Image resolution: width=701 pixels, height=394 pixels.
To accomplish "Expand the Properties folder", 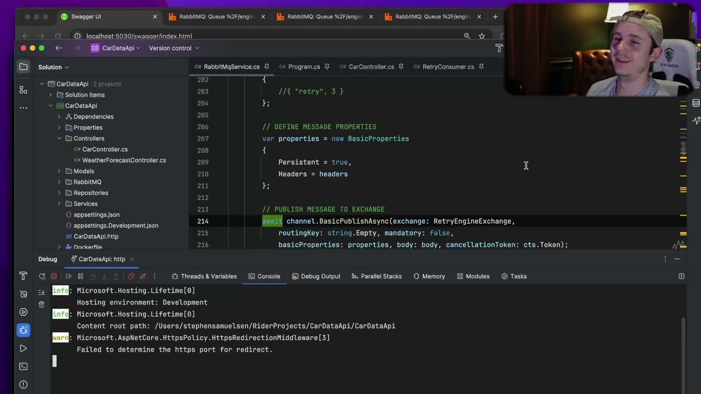I will 60,128.
